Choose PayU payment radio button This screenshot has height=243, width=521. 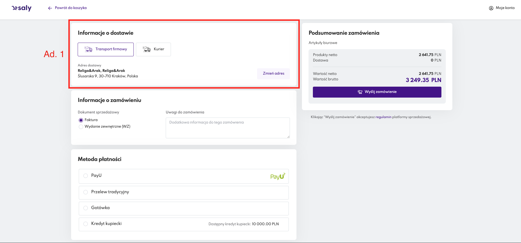[x=86, y=176]
